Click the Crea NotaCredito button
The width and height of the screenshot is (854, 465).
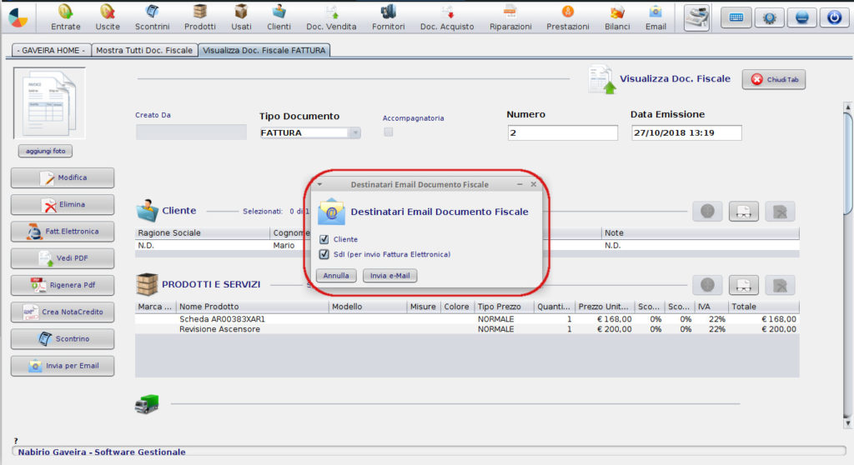coord(63,312)
